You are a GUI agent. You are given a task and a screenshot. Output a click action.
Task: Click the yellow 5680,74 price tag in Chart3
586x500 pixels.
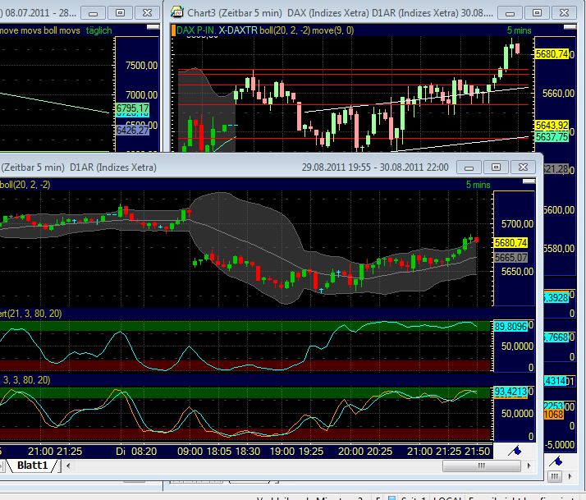click(x=552, y=54)
